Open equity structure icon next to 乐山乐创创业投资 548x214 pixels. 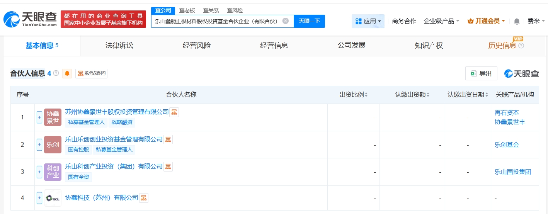click(168, 139)
